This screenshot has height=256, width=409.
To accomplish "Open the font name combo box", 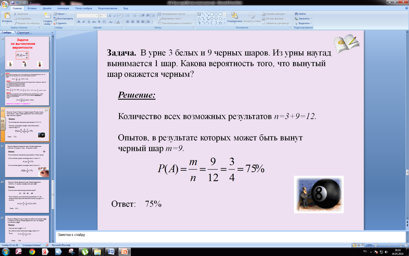I will 87,15.
